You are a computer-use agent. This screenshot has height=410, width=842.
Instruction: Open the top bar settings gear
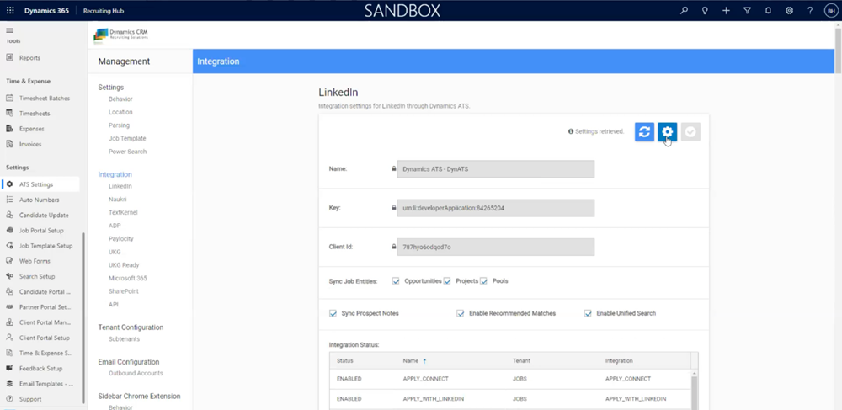[789, 11]
